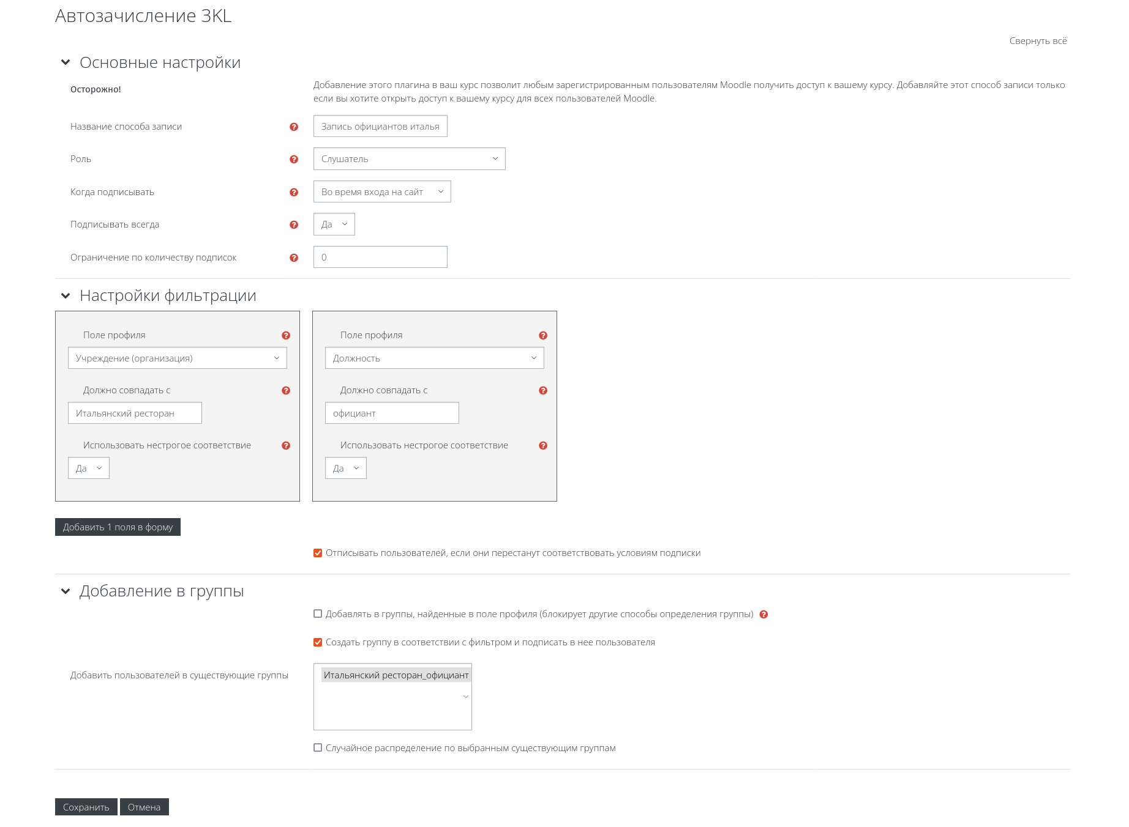The height and width of the screenshot is (827, 1129).
Task: Open profile field dropdown Учреждение (организация)
Action: 177,358
